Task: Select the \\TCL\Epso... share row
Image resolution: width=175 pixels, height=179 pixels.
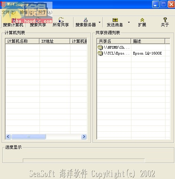Action: pos(133,53)
